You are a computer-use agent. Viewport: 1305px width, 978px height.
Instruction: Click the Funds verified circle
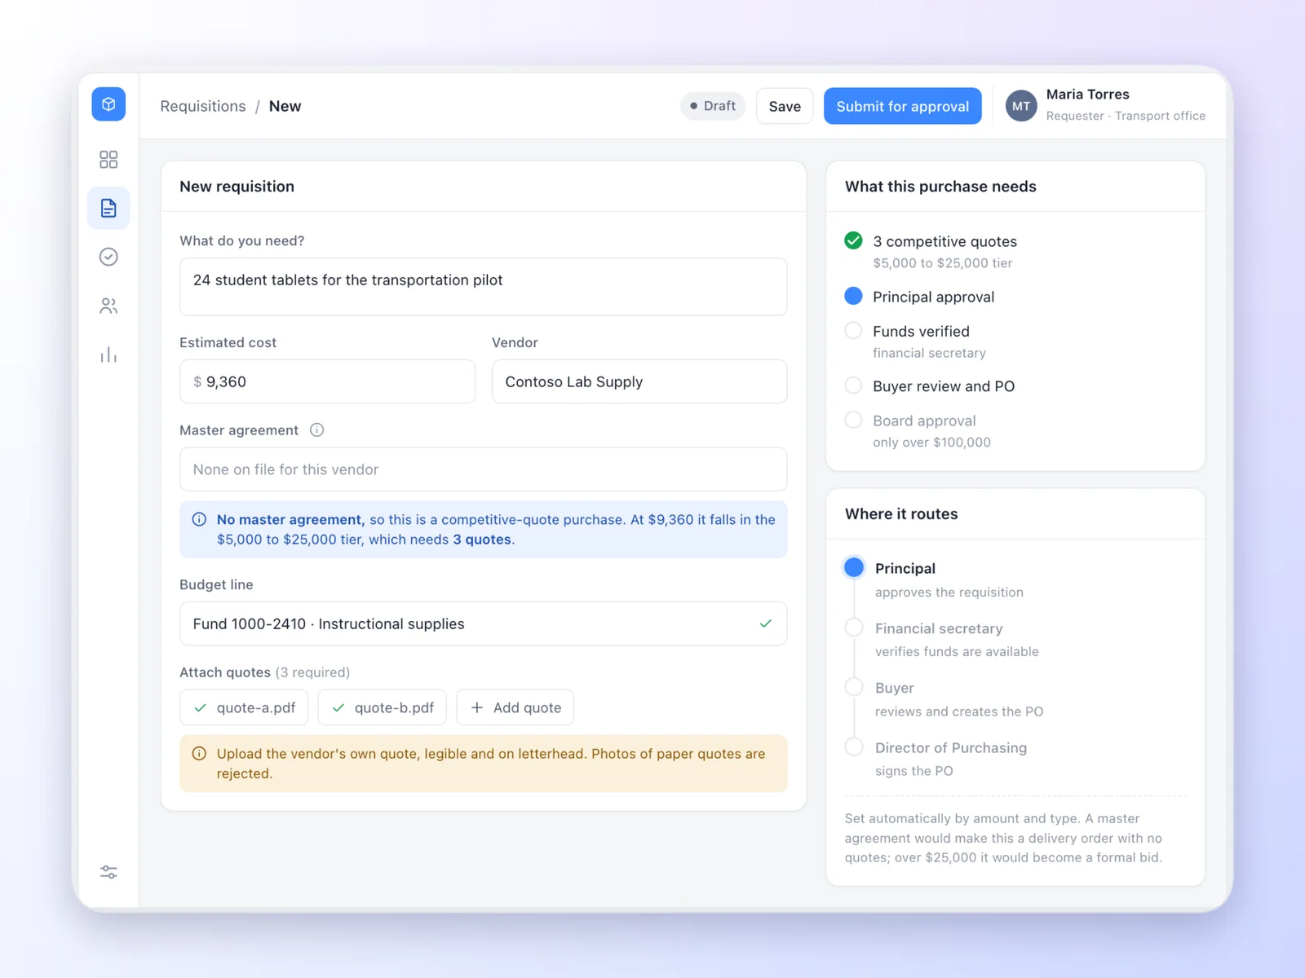(x=853, y=330)
